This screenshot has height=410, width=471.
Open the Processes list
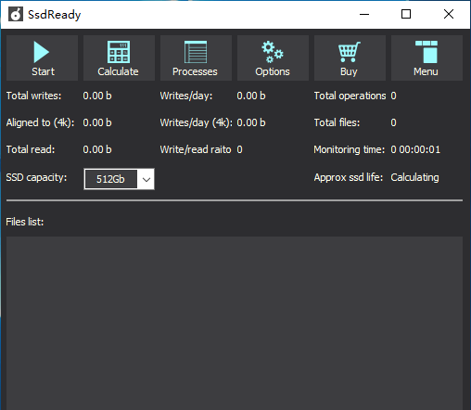pyautogui.click(x=196, y=58)
